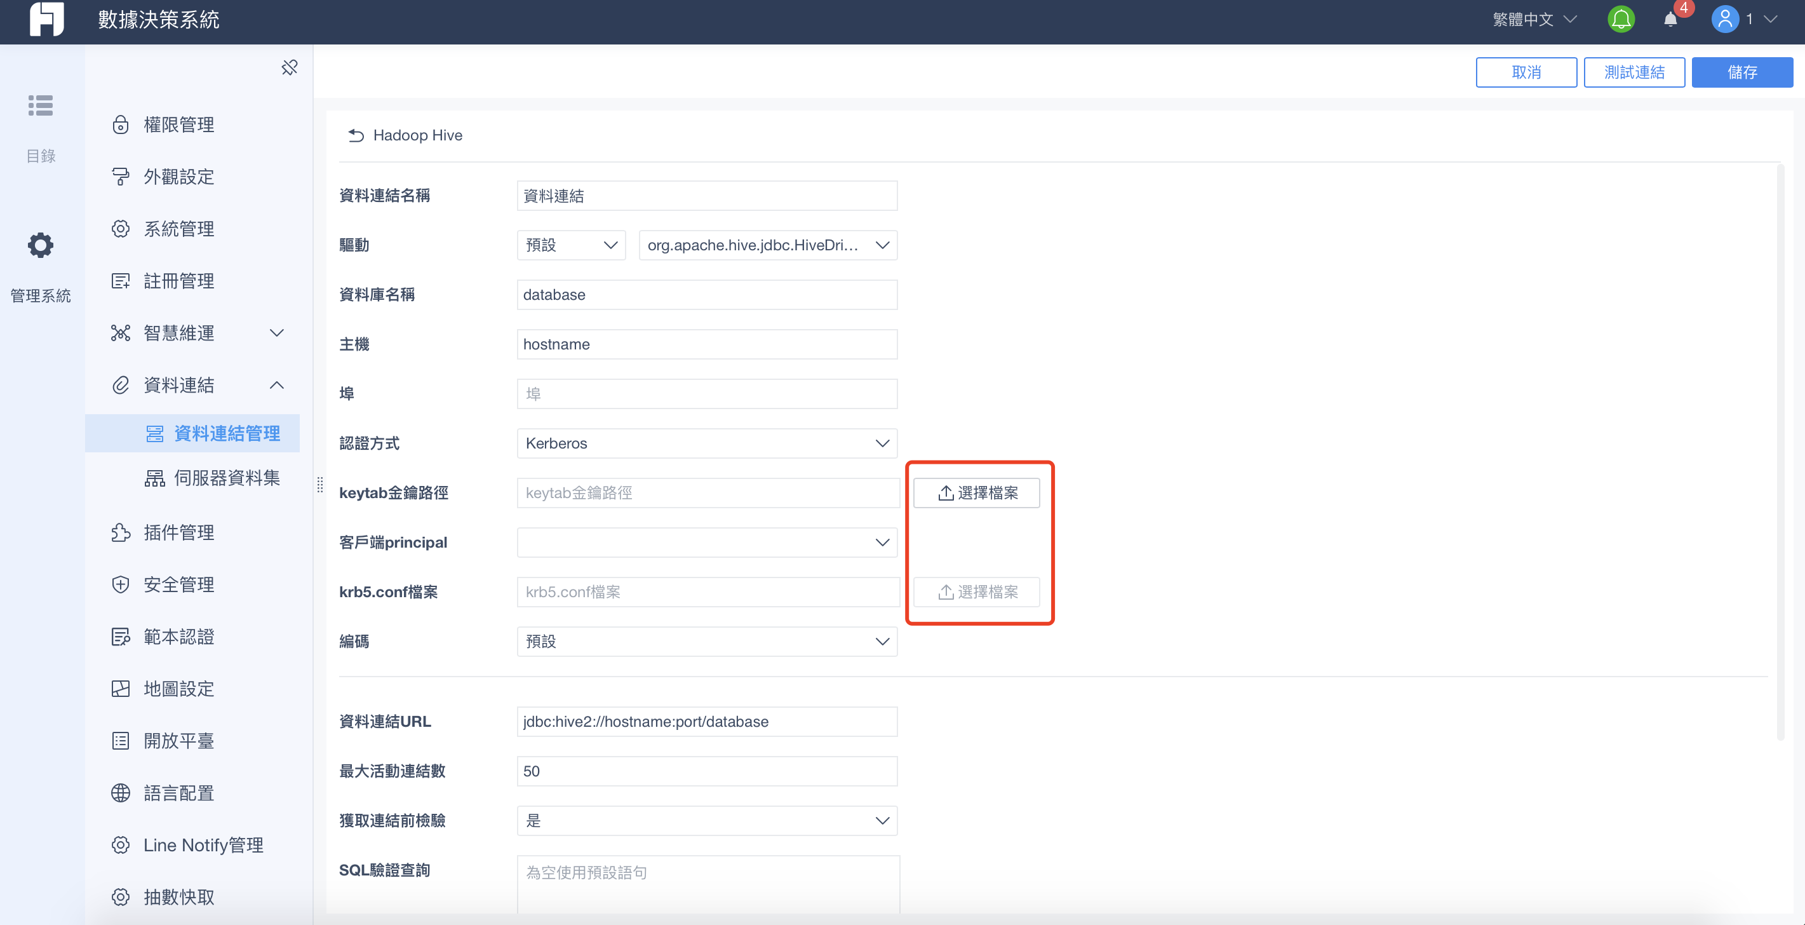Click the 資料連結 paperclip icon
This screenshot has height=925, width=1805.
[121, 385]
